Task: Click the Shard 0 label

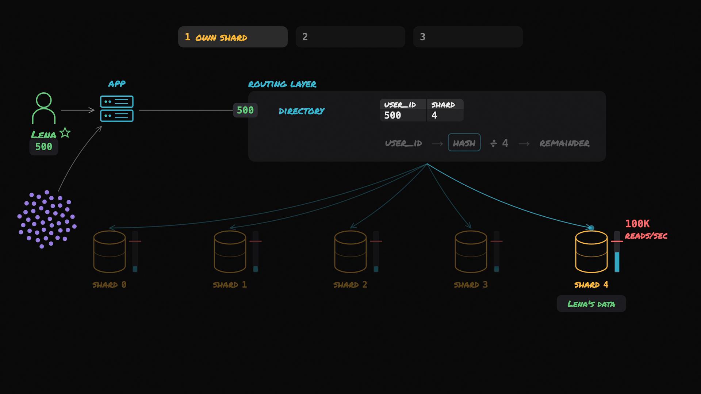Action: click(109, 285)
